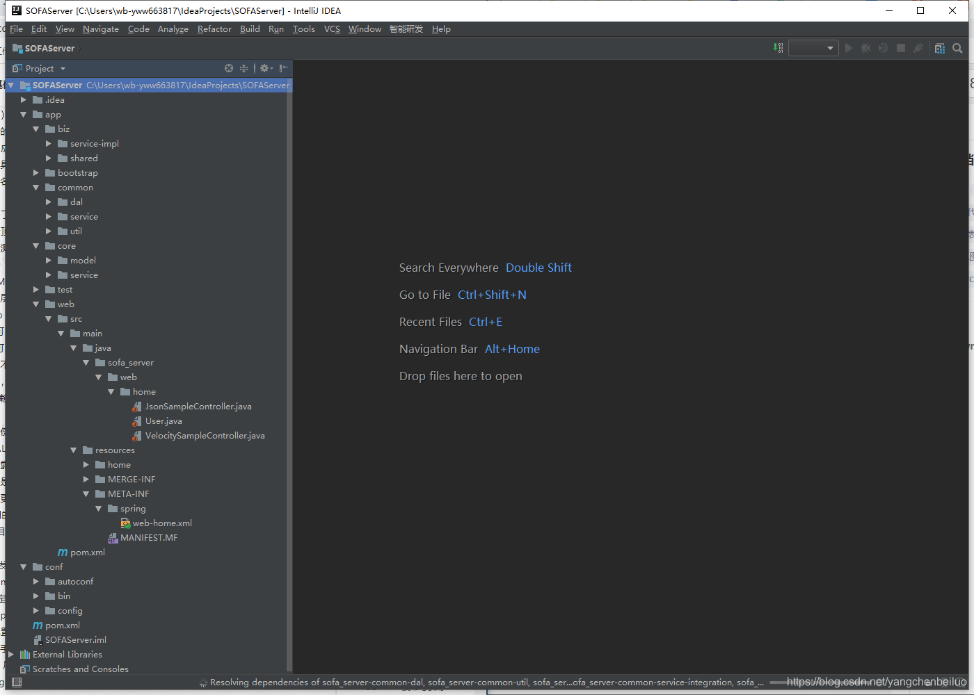The height and width of the screenshot is (695, 974).
Task: Click the Maven icon of web pom.xml
Action: (x=63, y=553)
